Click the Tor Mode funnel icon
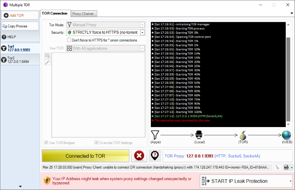This screenshot has width=295, height=190. point(69,25)
